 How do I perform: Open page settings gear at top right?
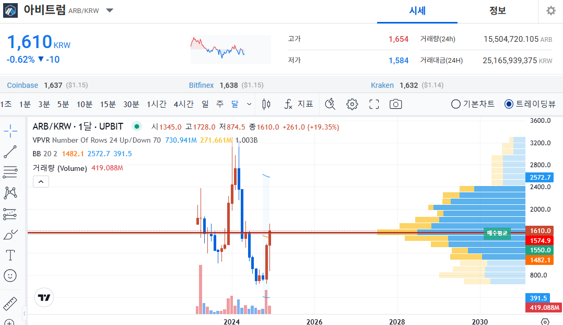(551, 11)
